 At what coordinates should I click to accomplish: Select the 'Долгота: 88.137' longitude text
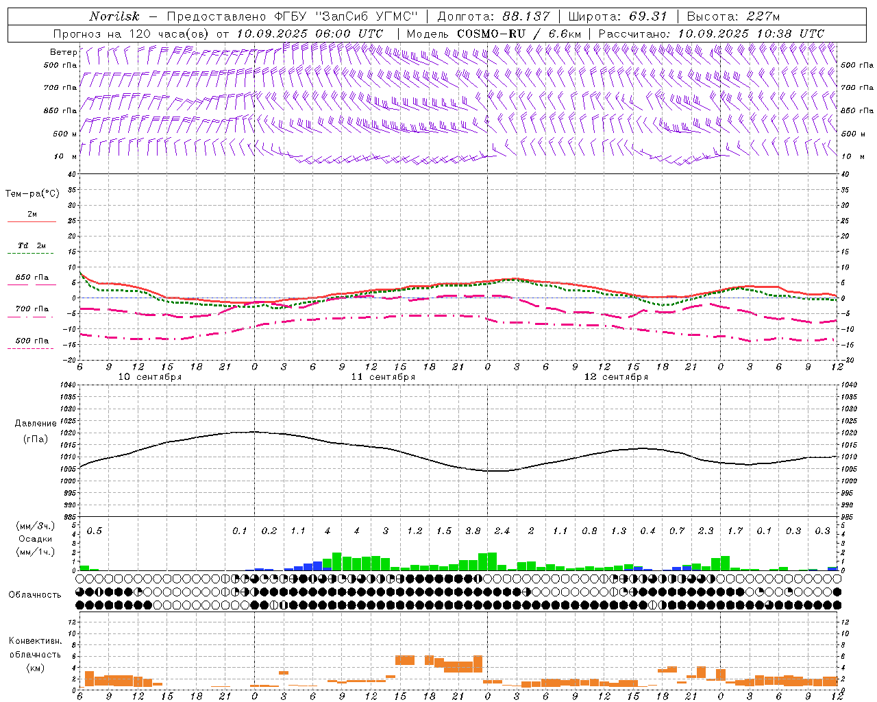493,16
